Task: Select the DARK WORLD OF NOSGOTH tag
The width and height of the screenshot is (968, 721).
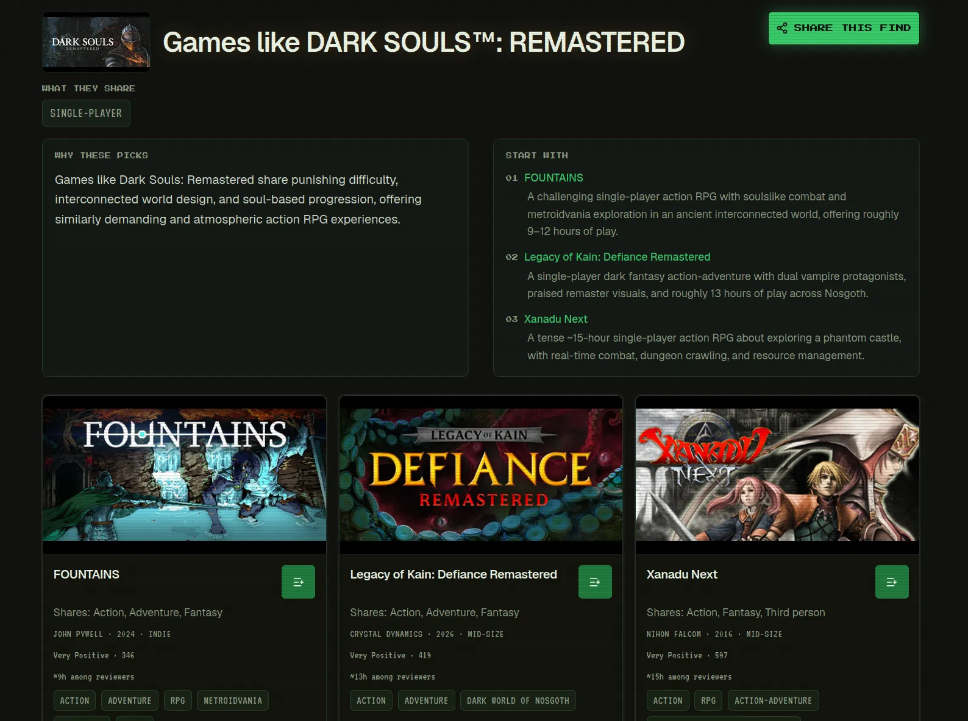Action: pyautogui.click(x=518, y=700)
